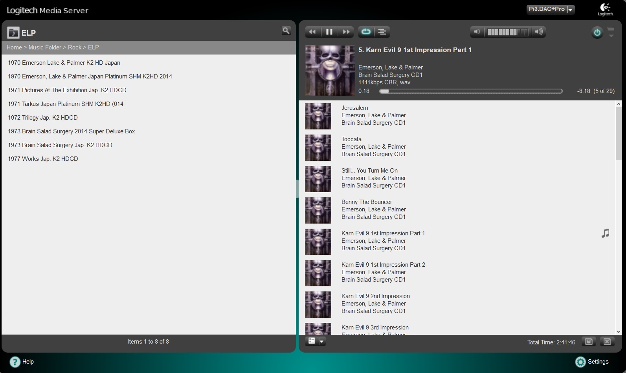Click the Toccata track thumbnail

click(318, 147)
